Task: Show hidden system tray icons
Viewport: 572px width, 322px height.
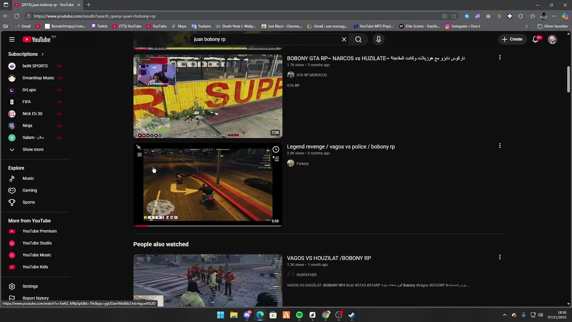Action: pyautogui.click(x=505, y=315)
